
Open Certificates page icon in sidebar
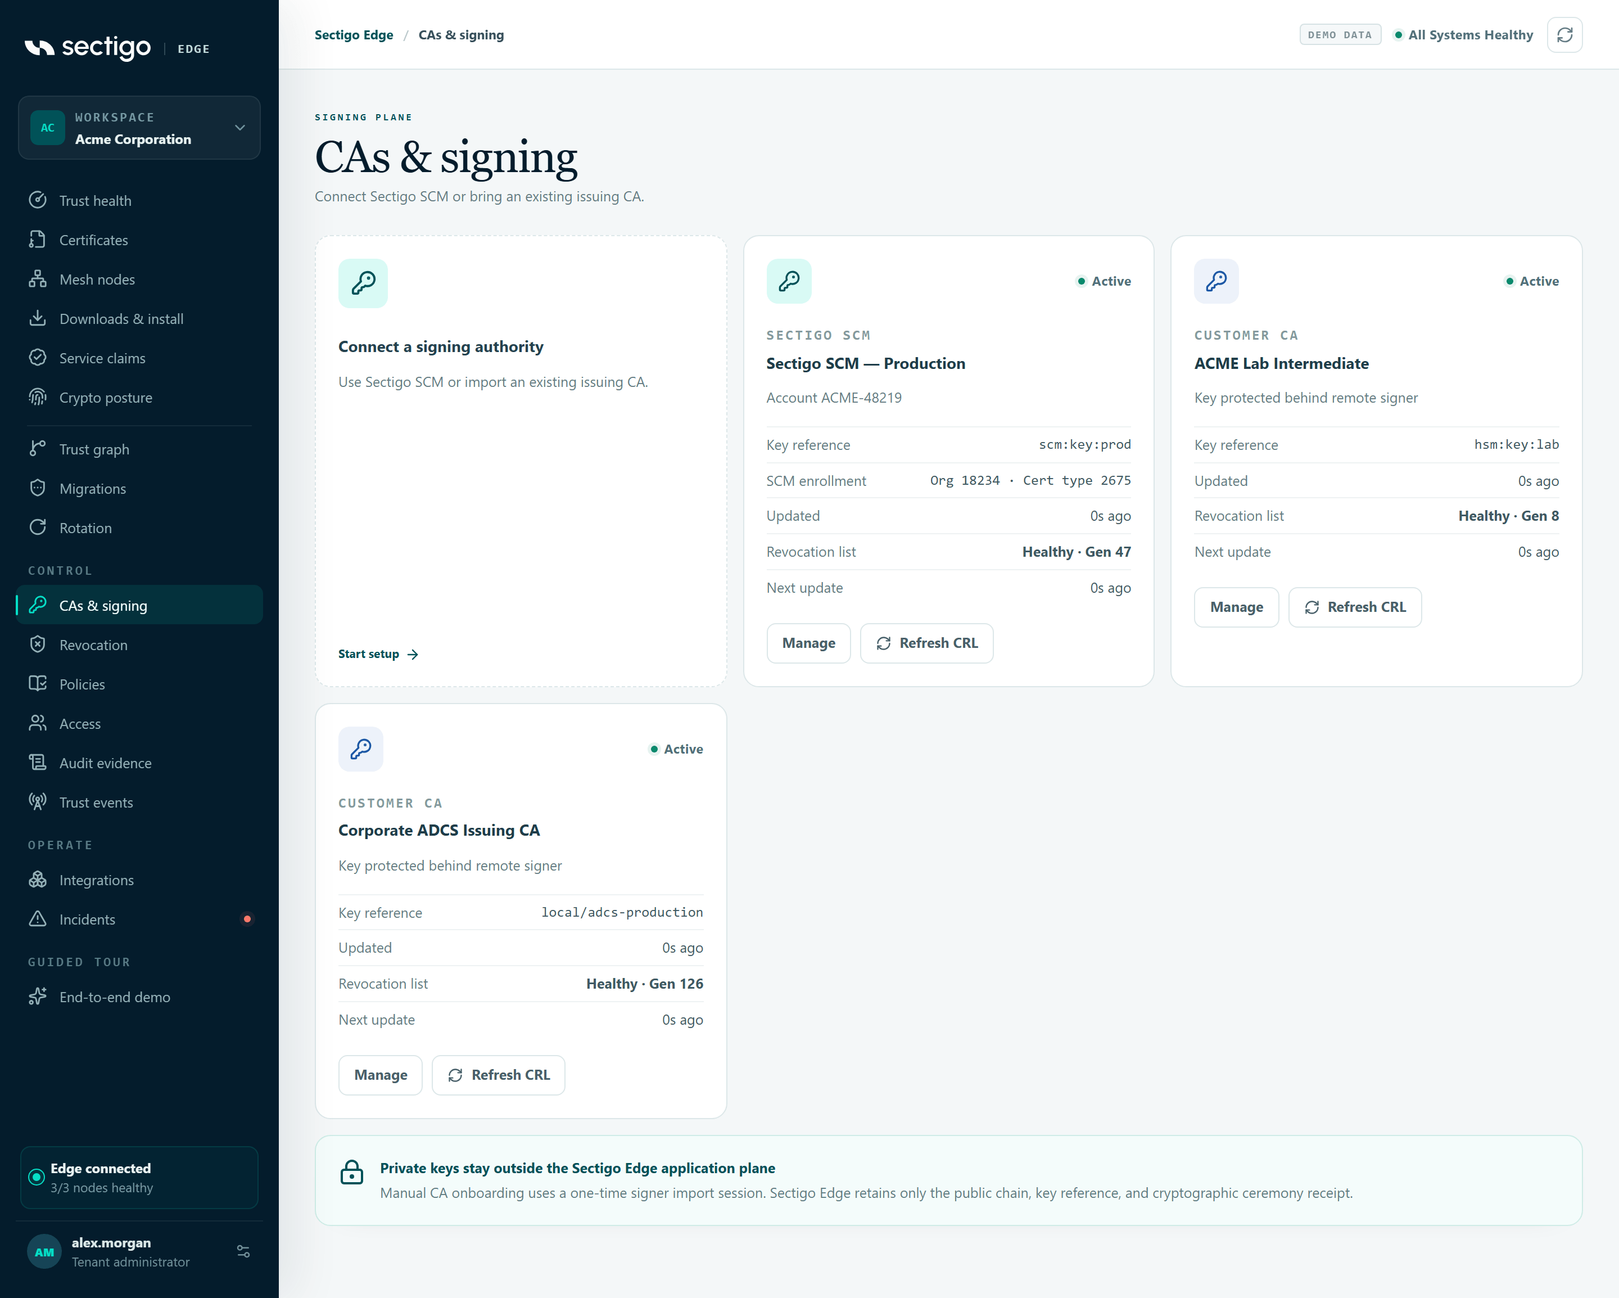coord(38,240)
